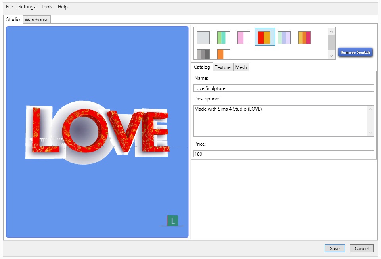The width and height of the screenshot is (381, 259).
Task: Save the package with the Save button
Action: (x=335, y=249)
